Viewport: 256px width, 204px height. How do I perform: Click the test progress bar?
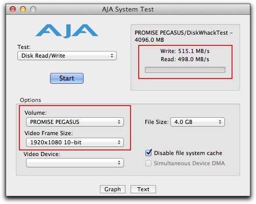(185, 70)
